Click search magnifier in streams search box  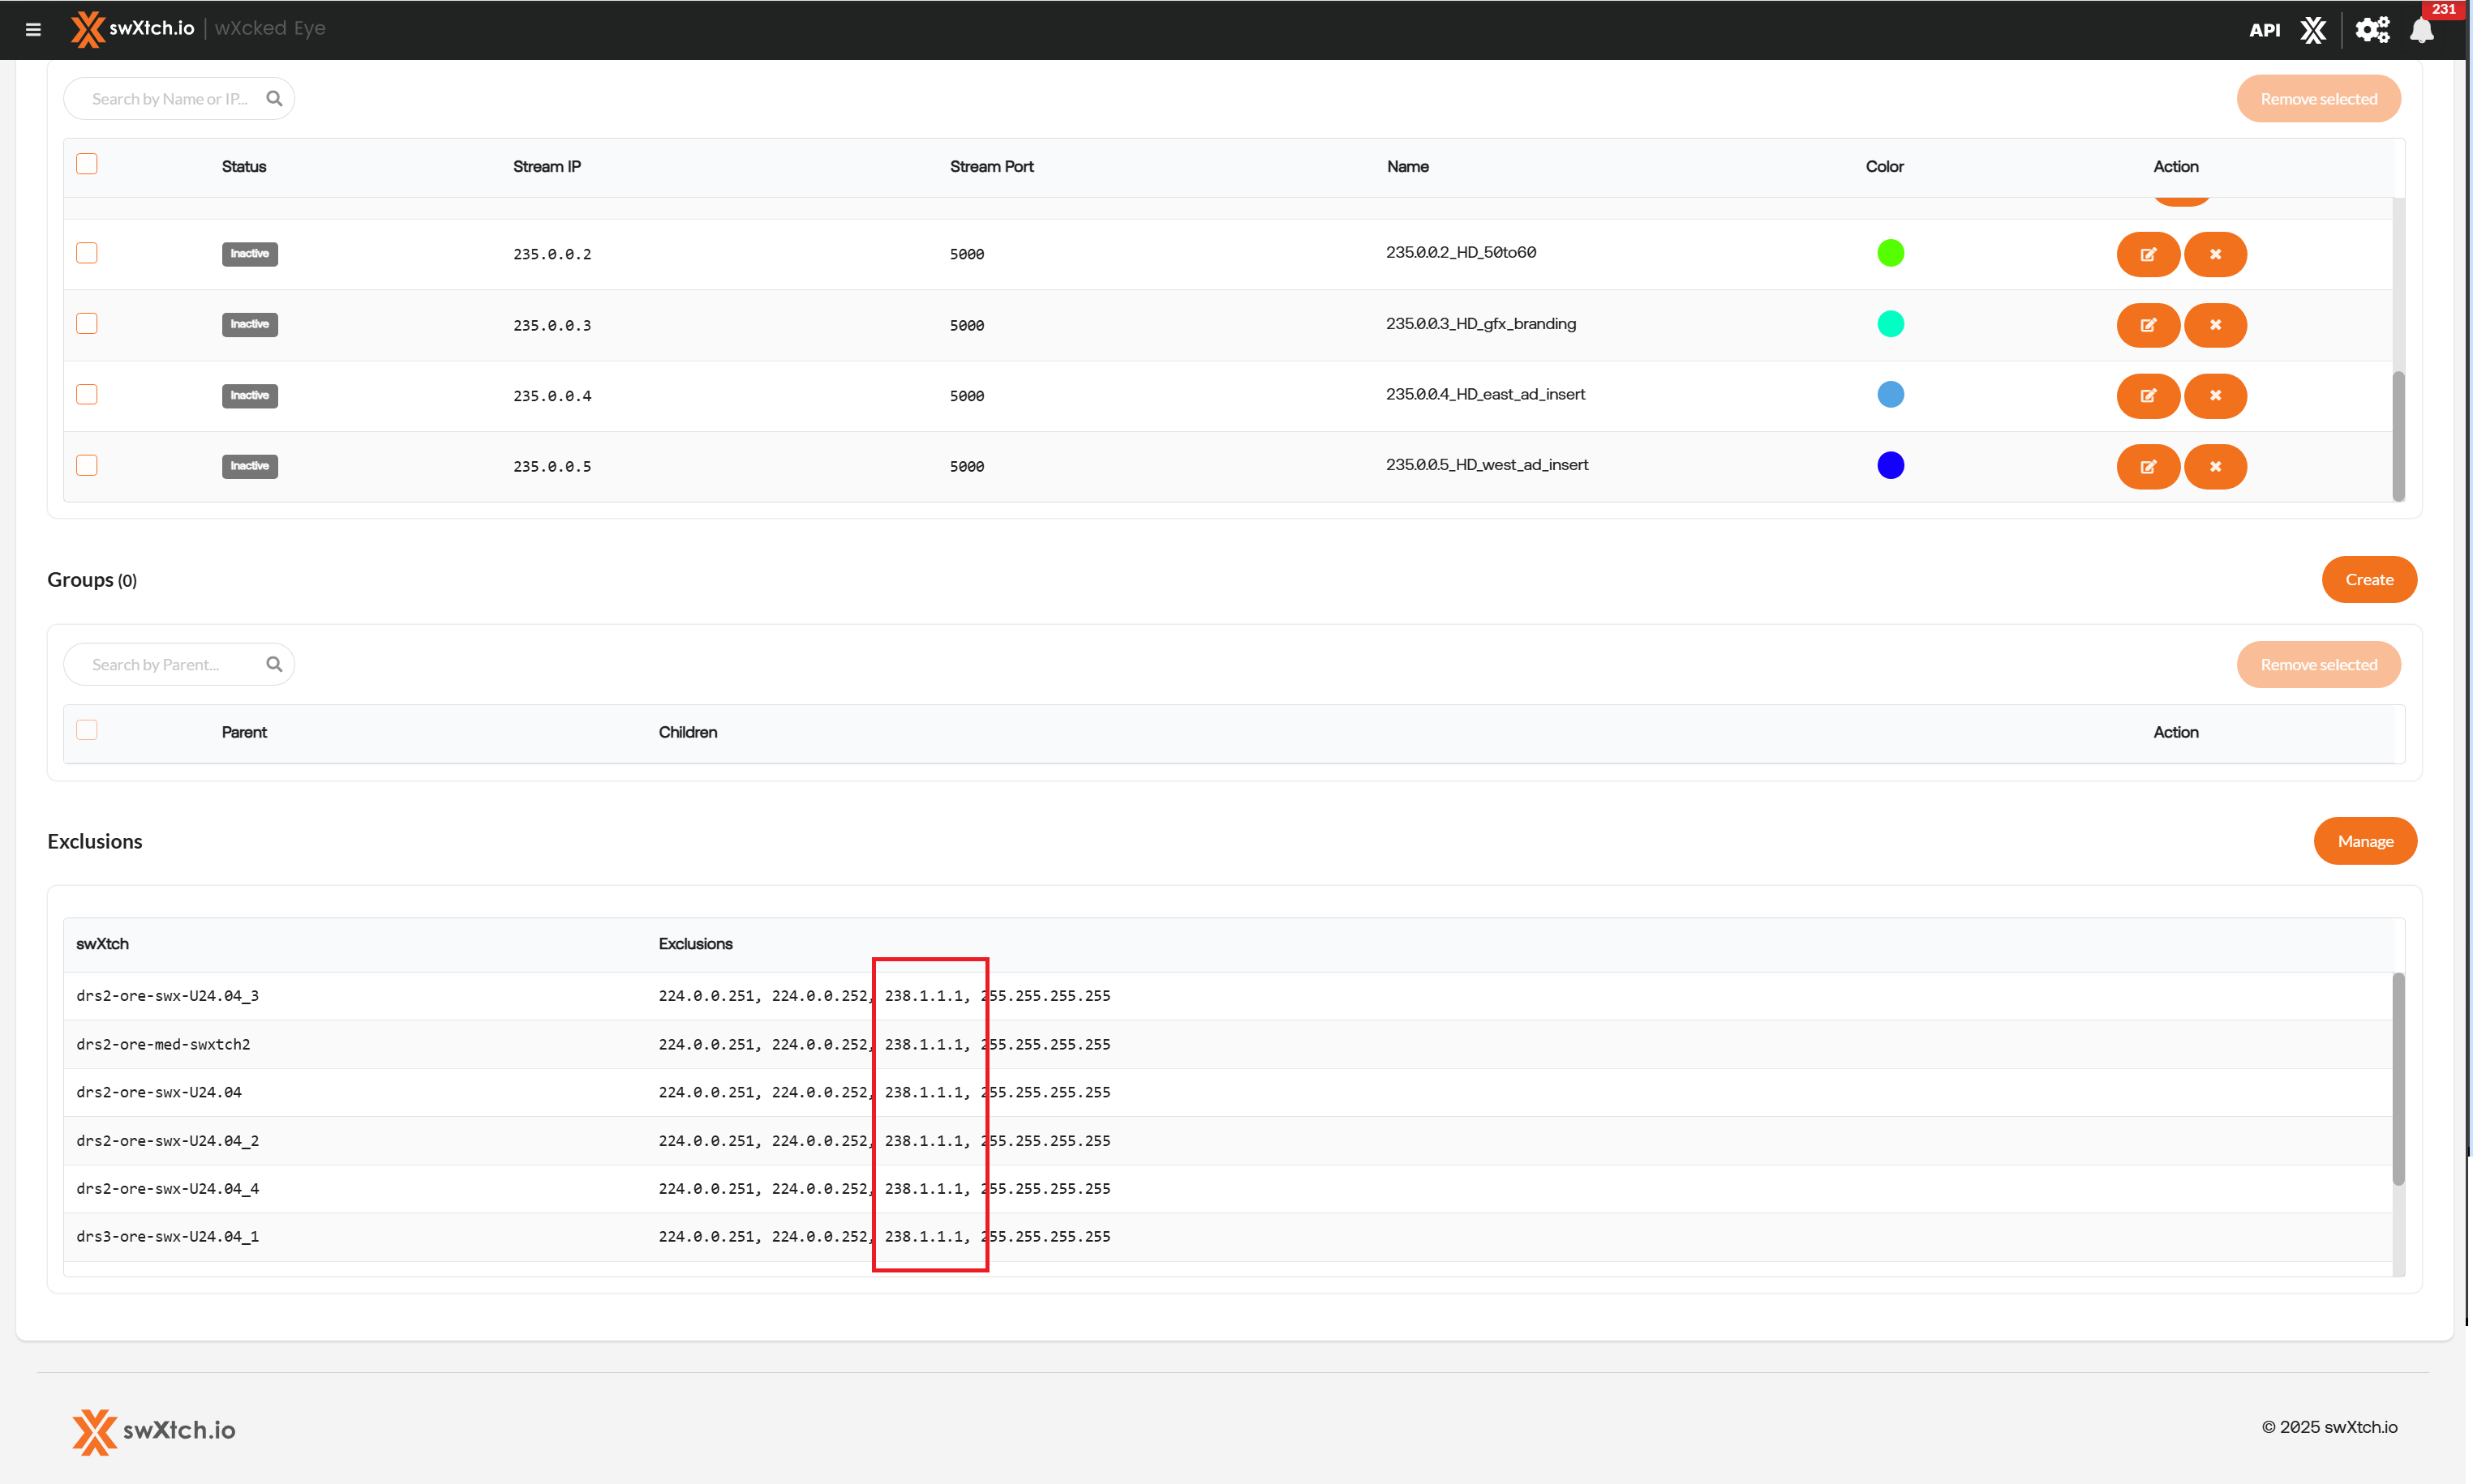click(274, 98)
